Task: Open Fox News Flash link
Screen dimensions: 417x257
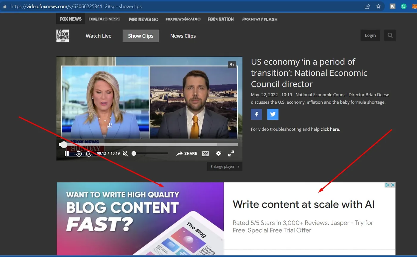Action: [x=260, y=19]
